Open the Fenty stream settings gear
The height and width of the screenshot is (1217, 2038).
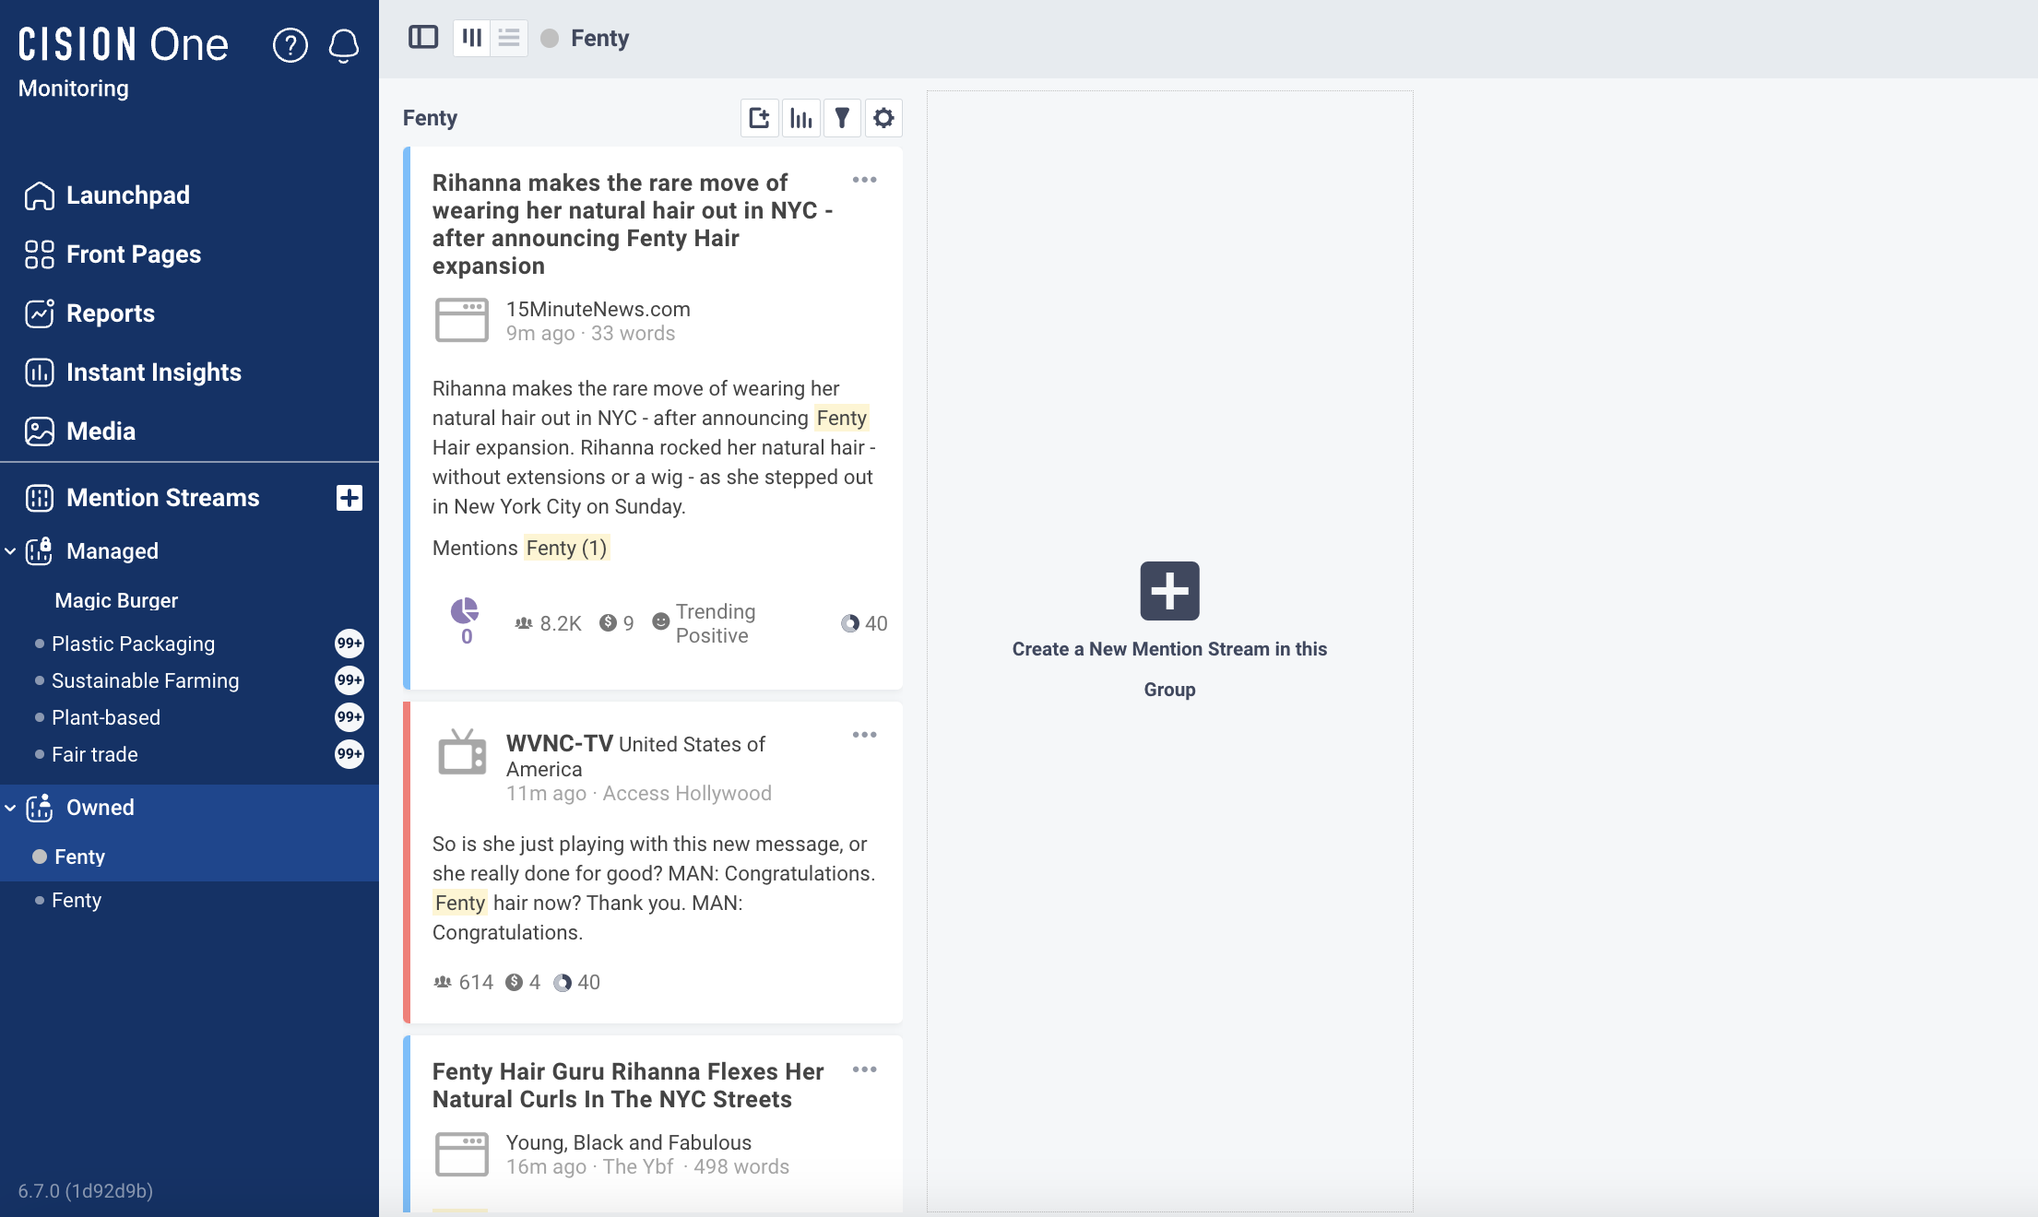pos(883,118)
